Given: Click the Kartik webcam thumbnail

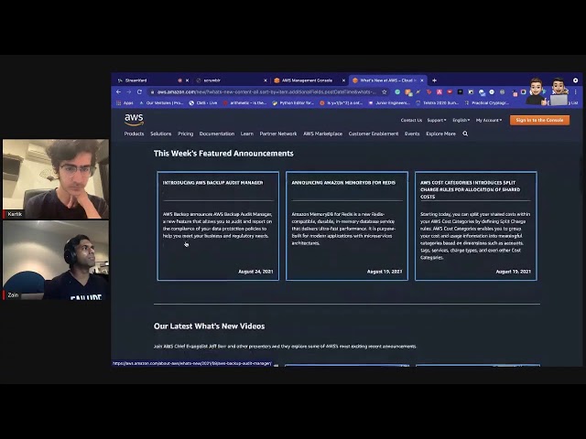Looking at the screenshot, I should click(56, 179).
